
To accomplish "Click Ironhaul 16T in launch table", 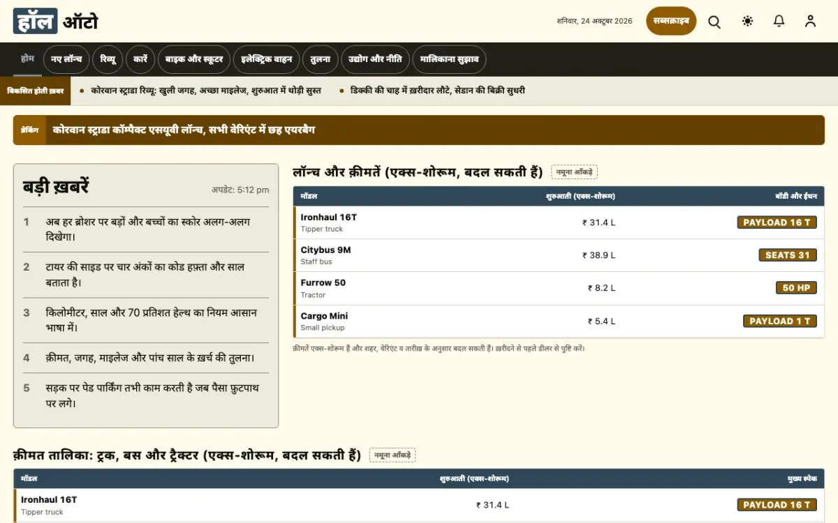I will point(329,218).
